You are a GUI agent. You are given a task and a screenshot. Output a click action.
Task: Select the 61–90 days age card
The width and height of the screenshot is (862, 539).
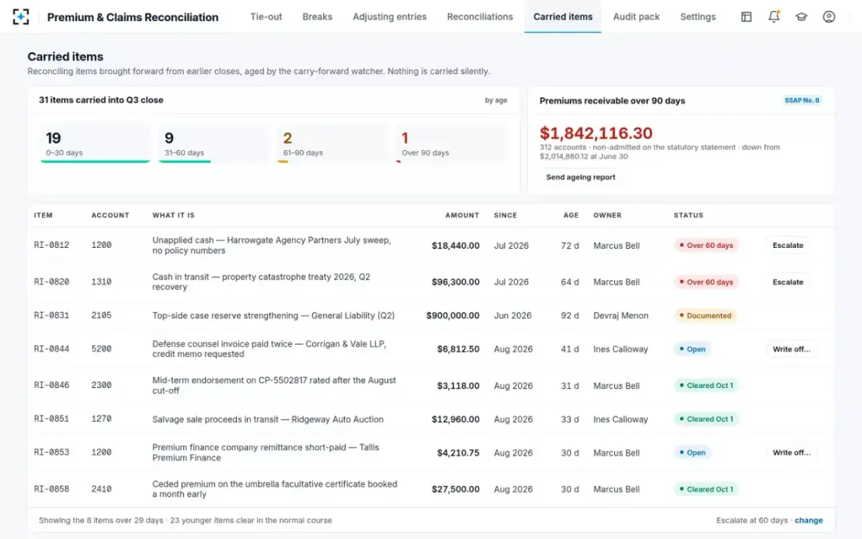tap(333, 144)
